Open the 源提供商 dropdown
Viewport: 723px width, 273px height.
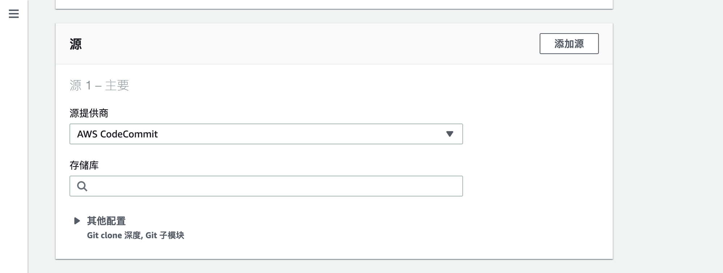[266, 134]
